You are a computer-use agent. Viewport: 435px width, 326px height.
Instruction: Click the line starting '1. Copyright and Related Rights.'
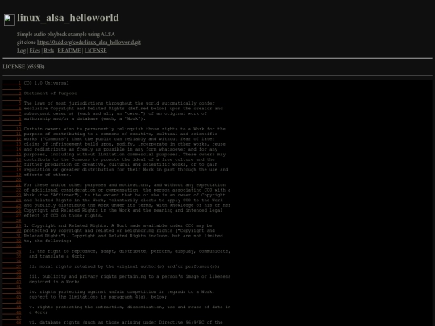(x=118, y=225)
